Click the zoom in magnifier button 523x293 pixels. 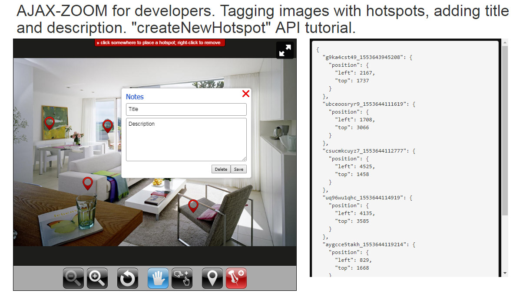[97, 278]
